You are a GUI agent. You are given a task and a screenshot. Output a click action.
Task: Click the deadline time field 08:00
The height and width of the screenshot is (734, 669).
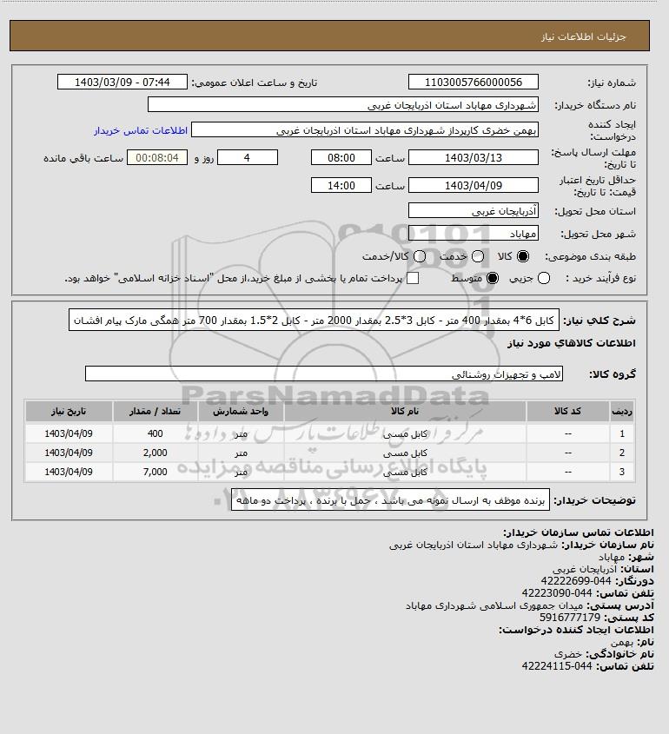pyautogui.click(x=341, y=158)
